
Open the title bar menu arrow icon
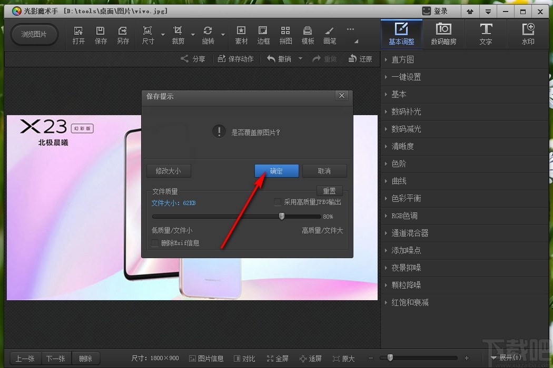tap(488, 12)
